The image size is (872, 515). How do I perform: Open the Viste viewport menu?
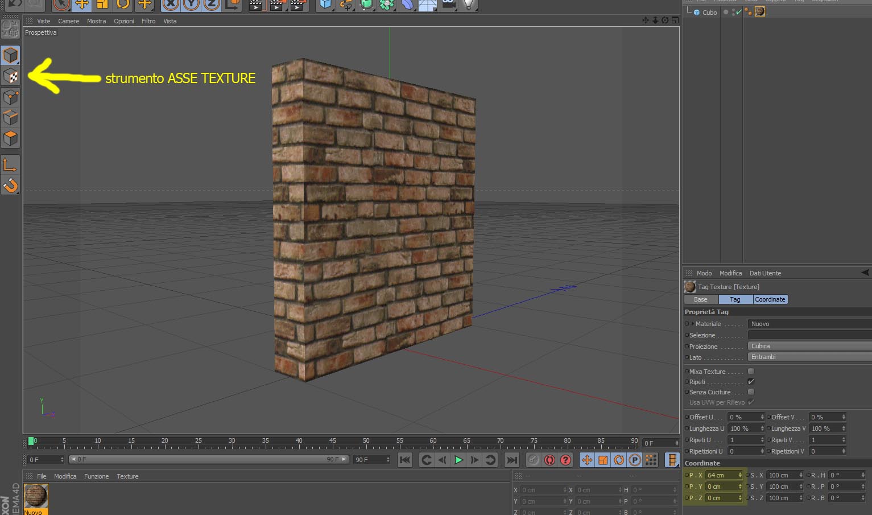pyautogui.click(x=44, y=21)
